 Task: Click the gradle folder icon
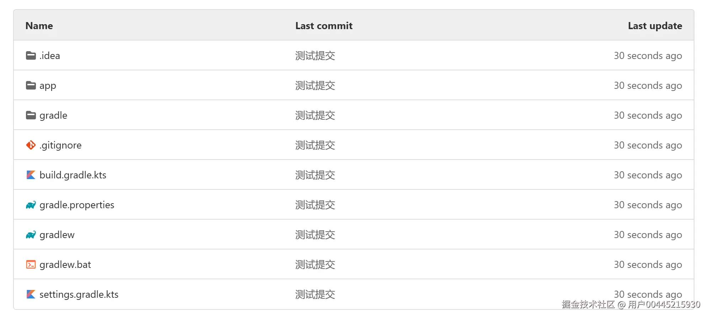31,115
